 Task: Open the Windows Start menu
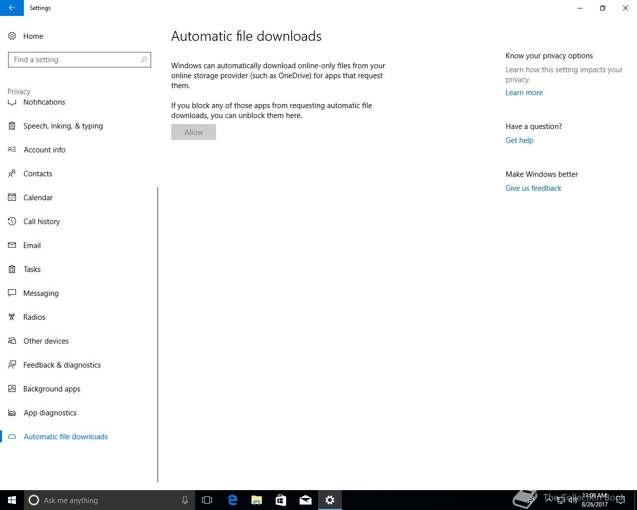pyautogui.click(x=12, y=500)
